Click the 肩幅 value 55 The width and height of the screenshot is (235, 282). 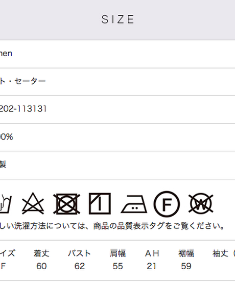118,266
